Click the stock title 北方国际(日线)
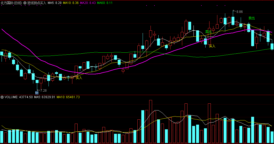 click(11, 3)
